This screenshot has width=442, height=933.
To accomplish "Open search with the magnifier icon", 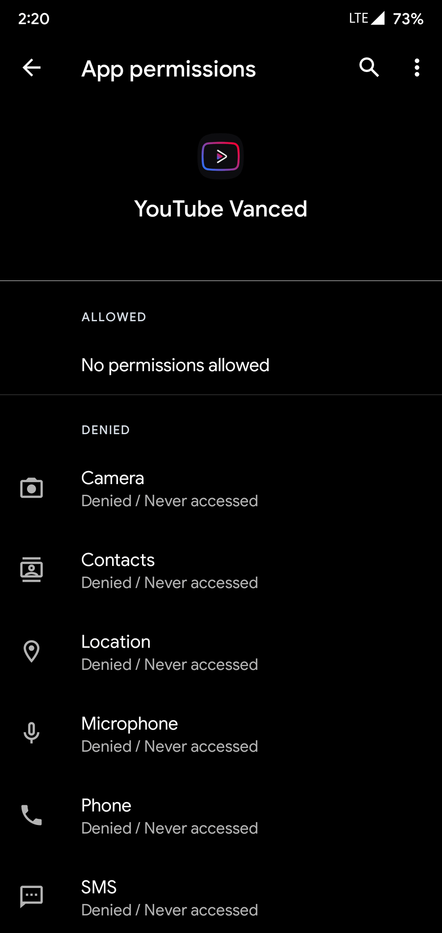I will [369, 68].
